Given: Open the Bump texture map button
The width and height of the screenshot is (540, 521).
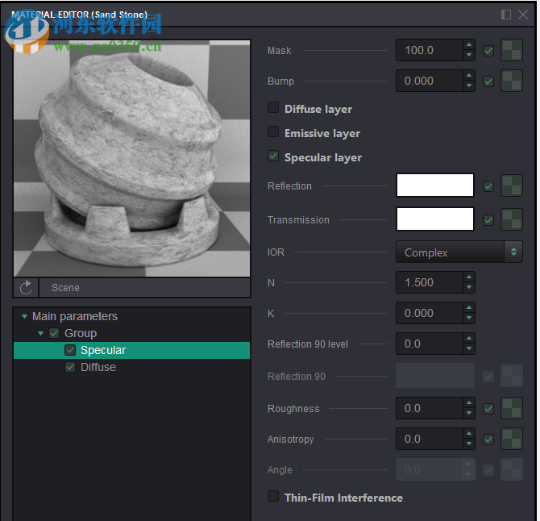Looking at the screenshot, I should coord(512,81).
